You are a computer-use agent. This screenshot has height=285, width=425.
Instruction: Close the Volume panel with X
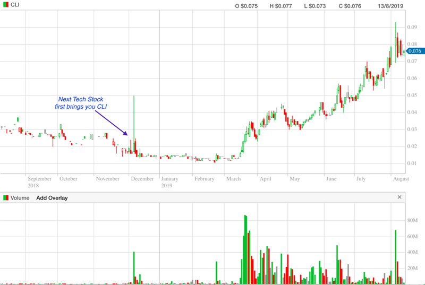[399, 197]
